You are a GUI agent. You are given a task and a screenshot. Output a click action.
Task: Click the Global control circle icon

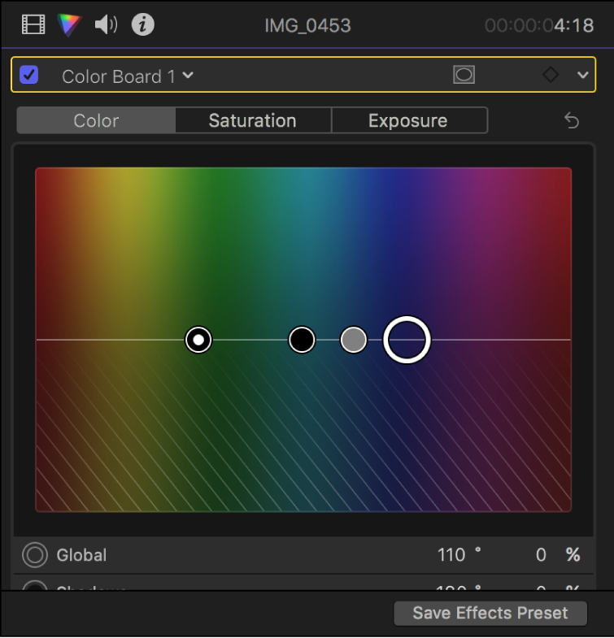pos(34,555)
